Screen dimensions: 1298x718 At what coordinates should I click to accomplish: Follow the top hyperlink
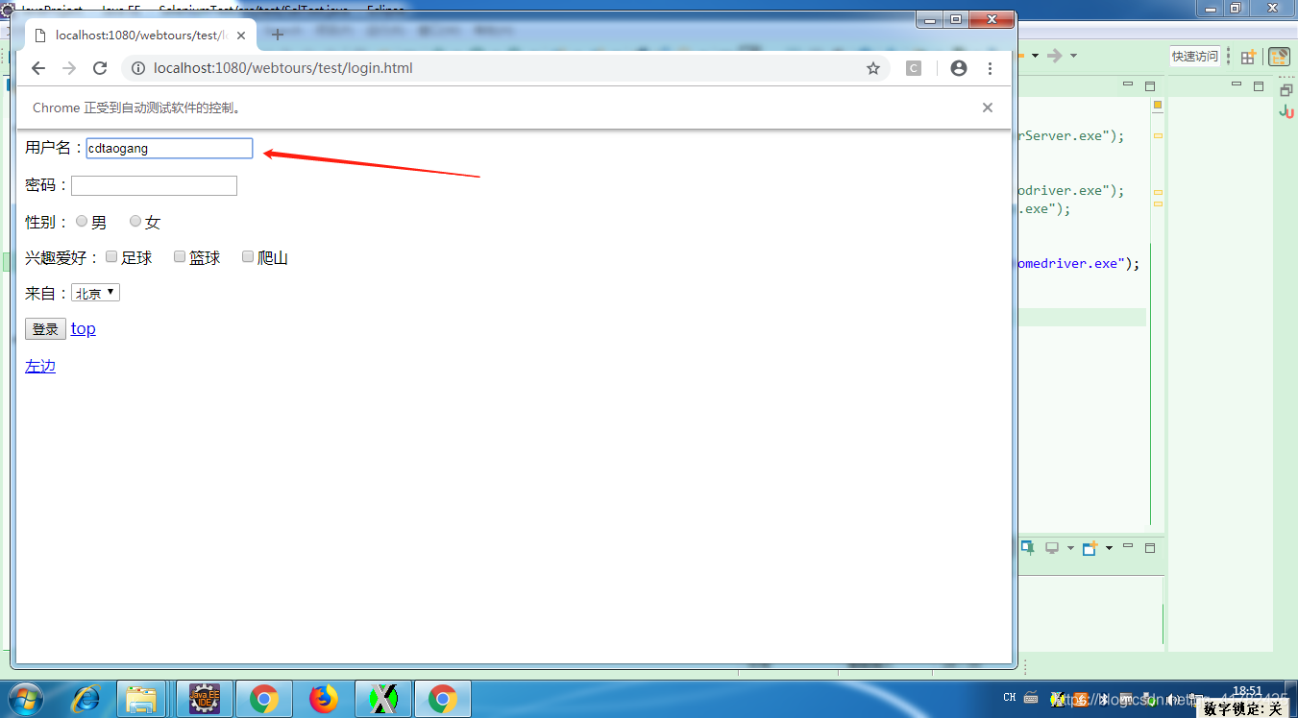84,328
